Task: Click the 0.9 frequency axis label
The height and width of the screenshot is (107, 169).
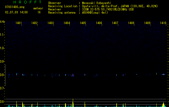Action: (x=2, y=62)
